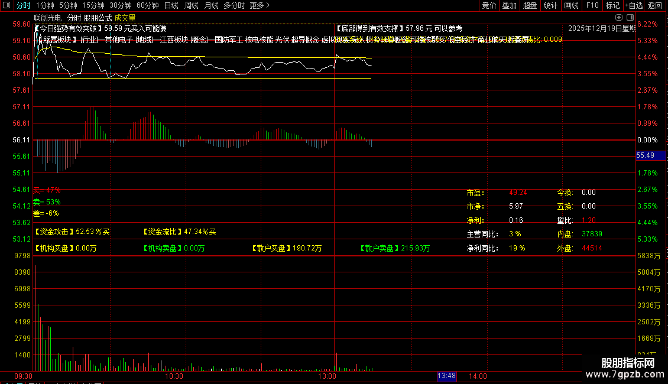This screenshot has width=668, height=384.
Task: Activate the 画线 drawing tool
Action: [571, 5]
